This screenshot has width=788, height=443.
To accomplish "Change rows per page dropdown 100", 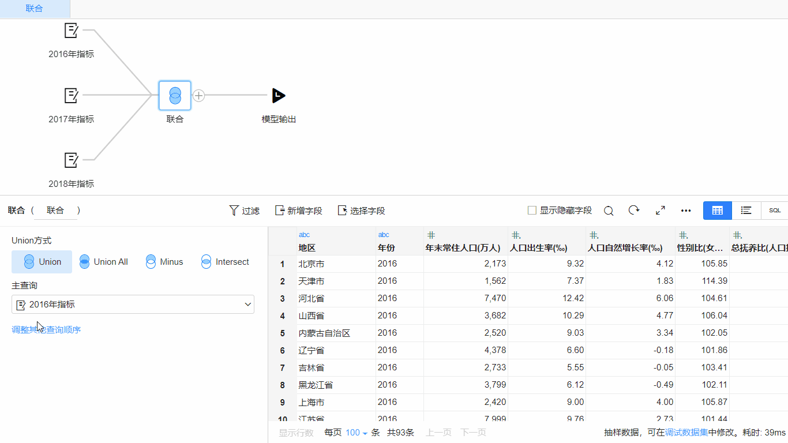I will pyautogui.click(x=357, y=433).
